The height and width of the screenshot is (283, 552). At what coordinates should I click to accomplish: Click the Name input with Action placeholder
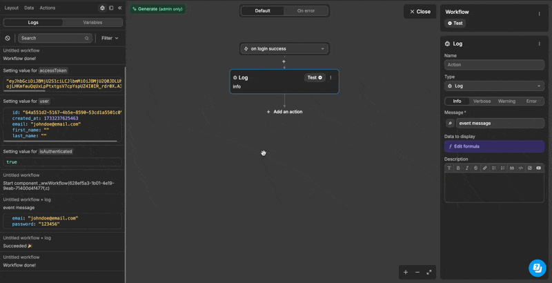494,65
